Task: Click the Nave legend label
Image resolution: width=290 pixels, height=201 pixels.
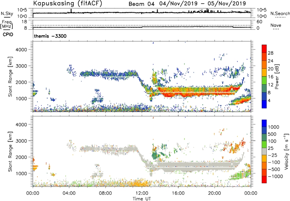Action: click(x=276, y=25)
